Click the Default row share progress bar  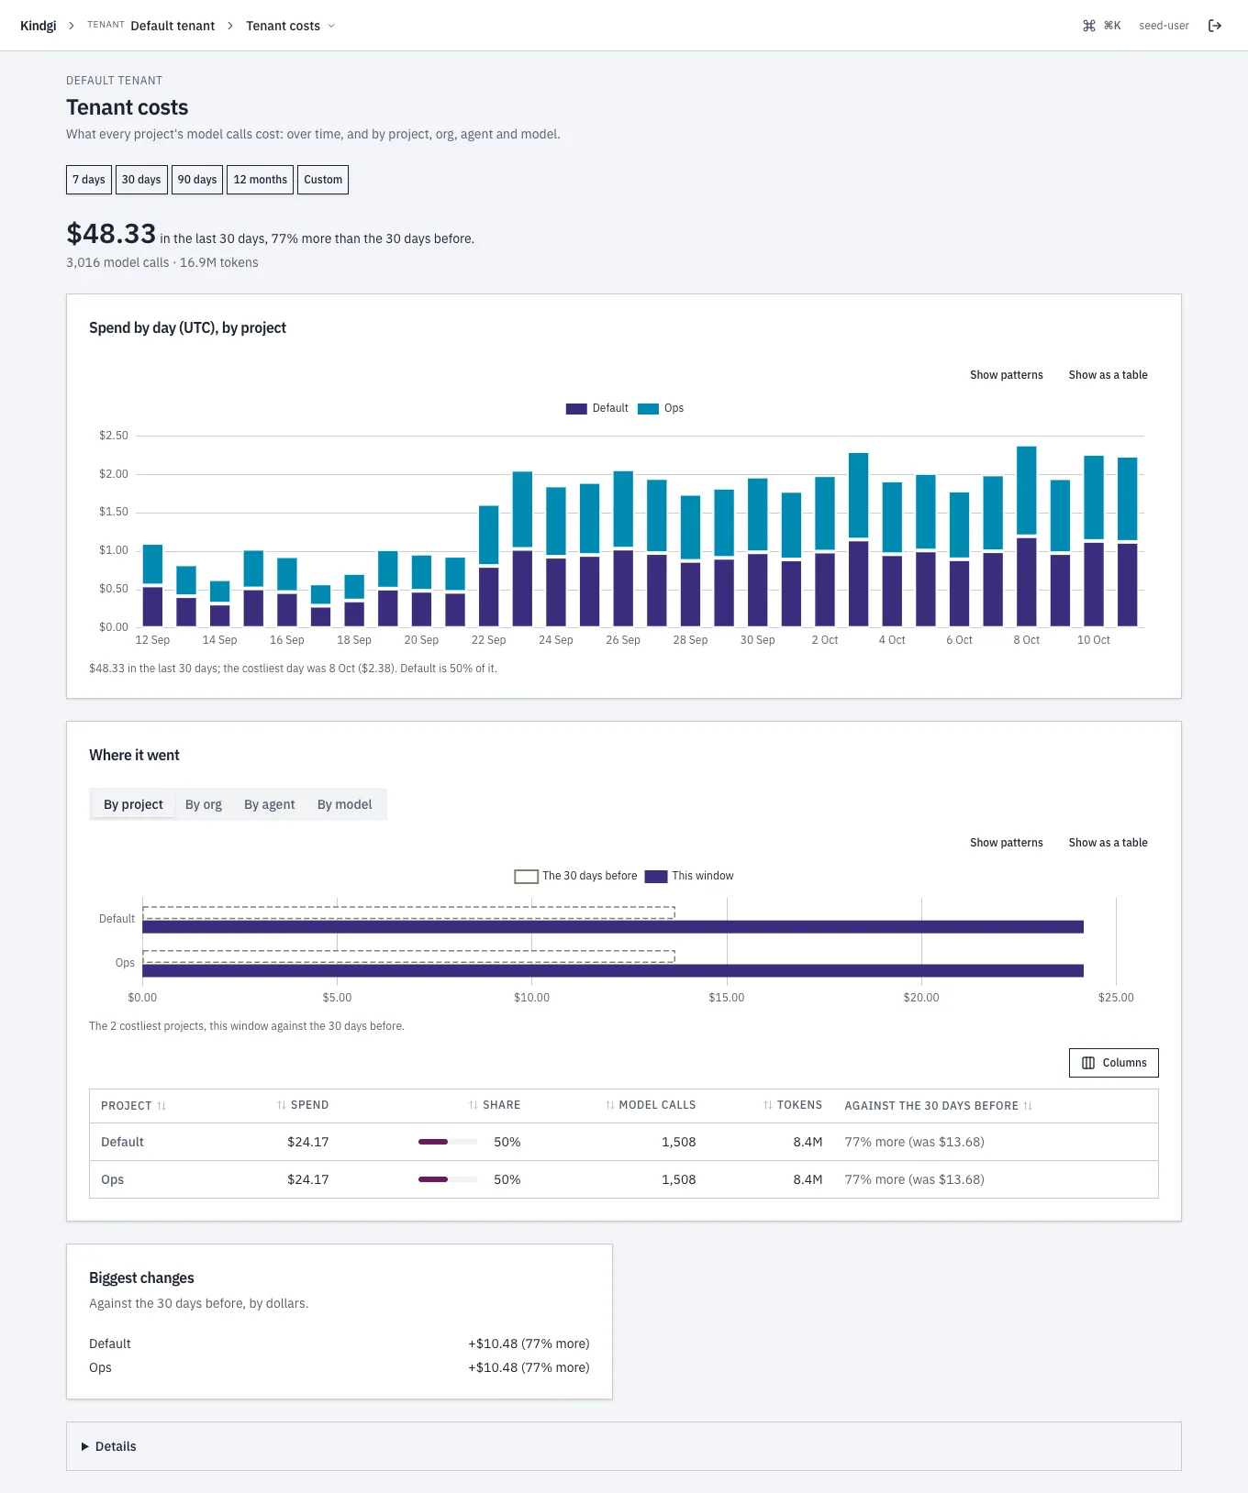point(448,1142)
